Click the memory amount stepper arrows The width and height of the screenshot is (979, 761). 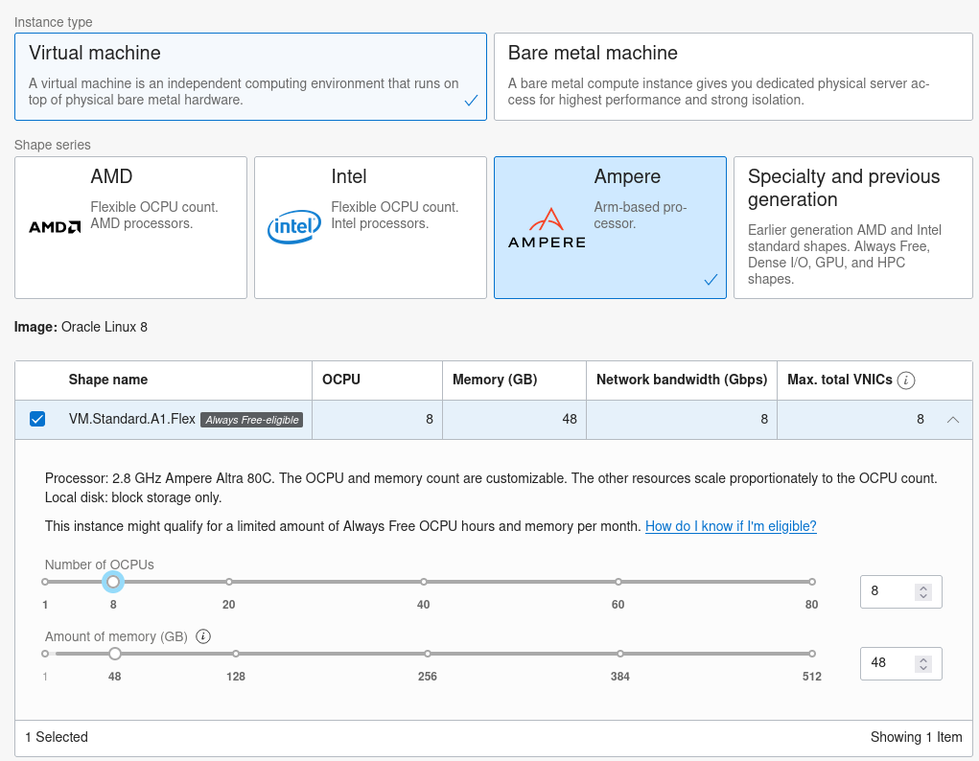pyautogui.click(x=923, y=663)
